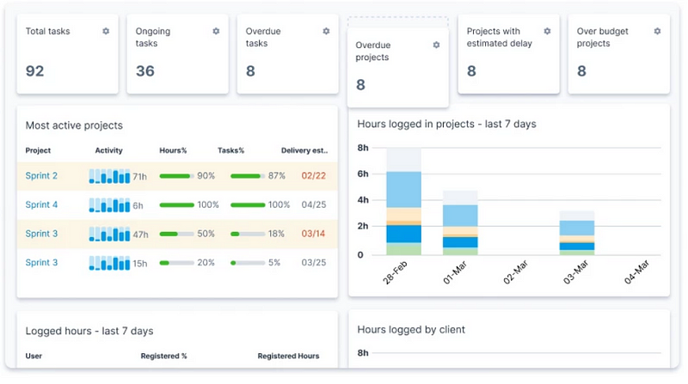Click the 03-Mar stacked bar
The height and width of the screenshot is (384, 688).
click(x=577, y=233)
